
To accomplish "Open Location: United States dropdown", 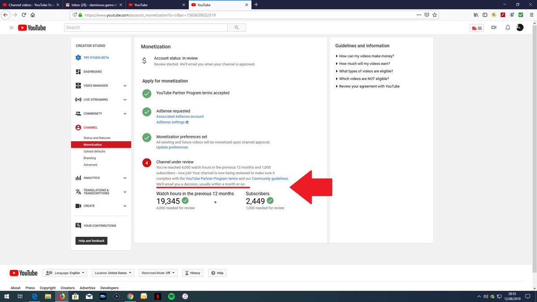I will pos(113,273).
